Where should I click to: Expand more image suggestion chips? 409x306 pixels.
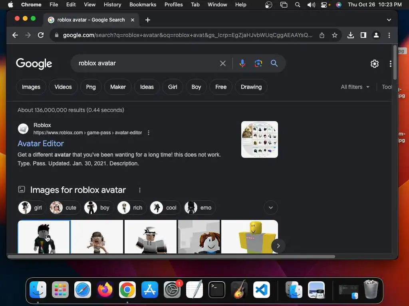coord(271,208)
